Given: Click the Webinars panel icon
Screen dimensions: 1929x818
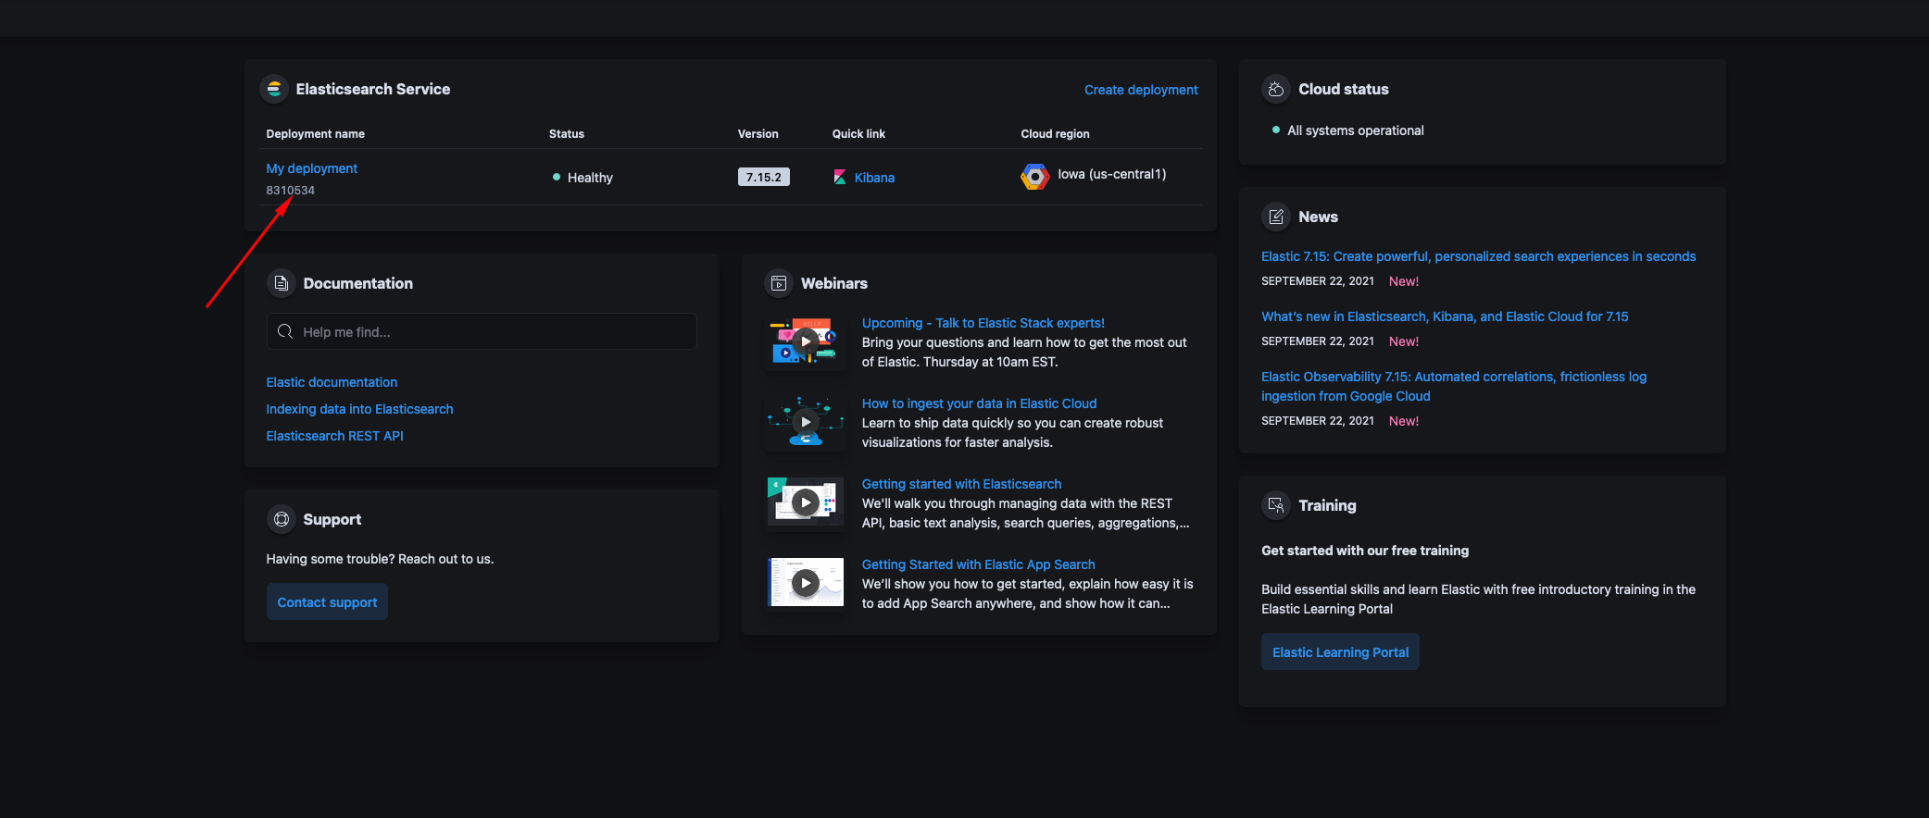Looking at the screenshot, I should coord(779,283).
